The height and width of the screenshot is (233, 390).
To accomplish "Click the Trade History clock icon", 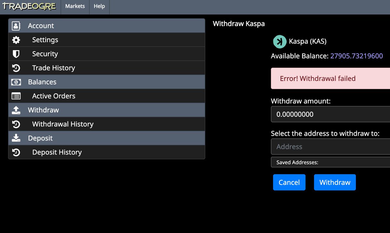I will (16, 68).
